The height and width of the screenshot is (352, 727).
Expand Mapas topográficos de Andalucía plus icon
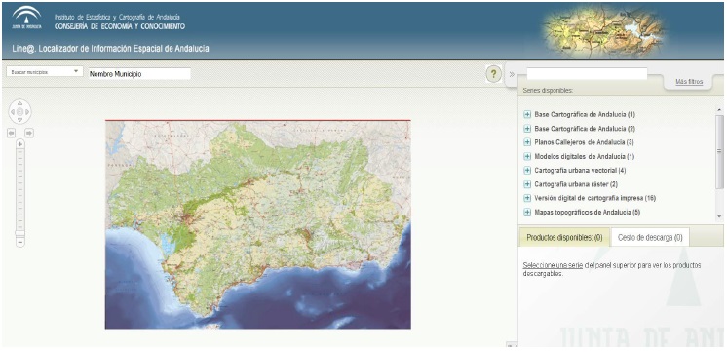[527, 212]
